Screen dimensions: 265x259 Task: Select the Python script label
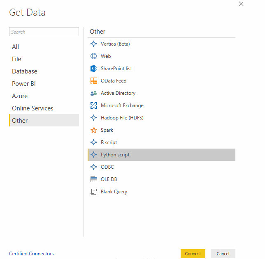[115, 155]
